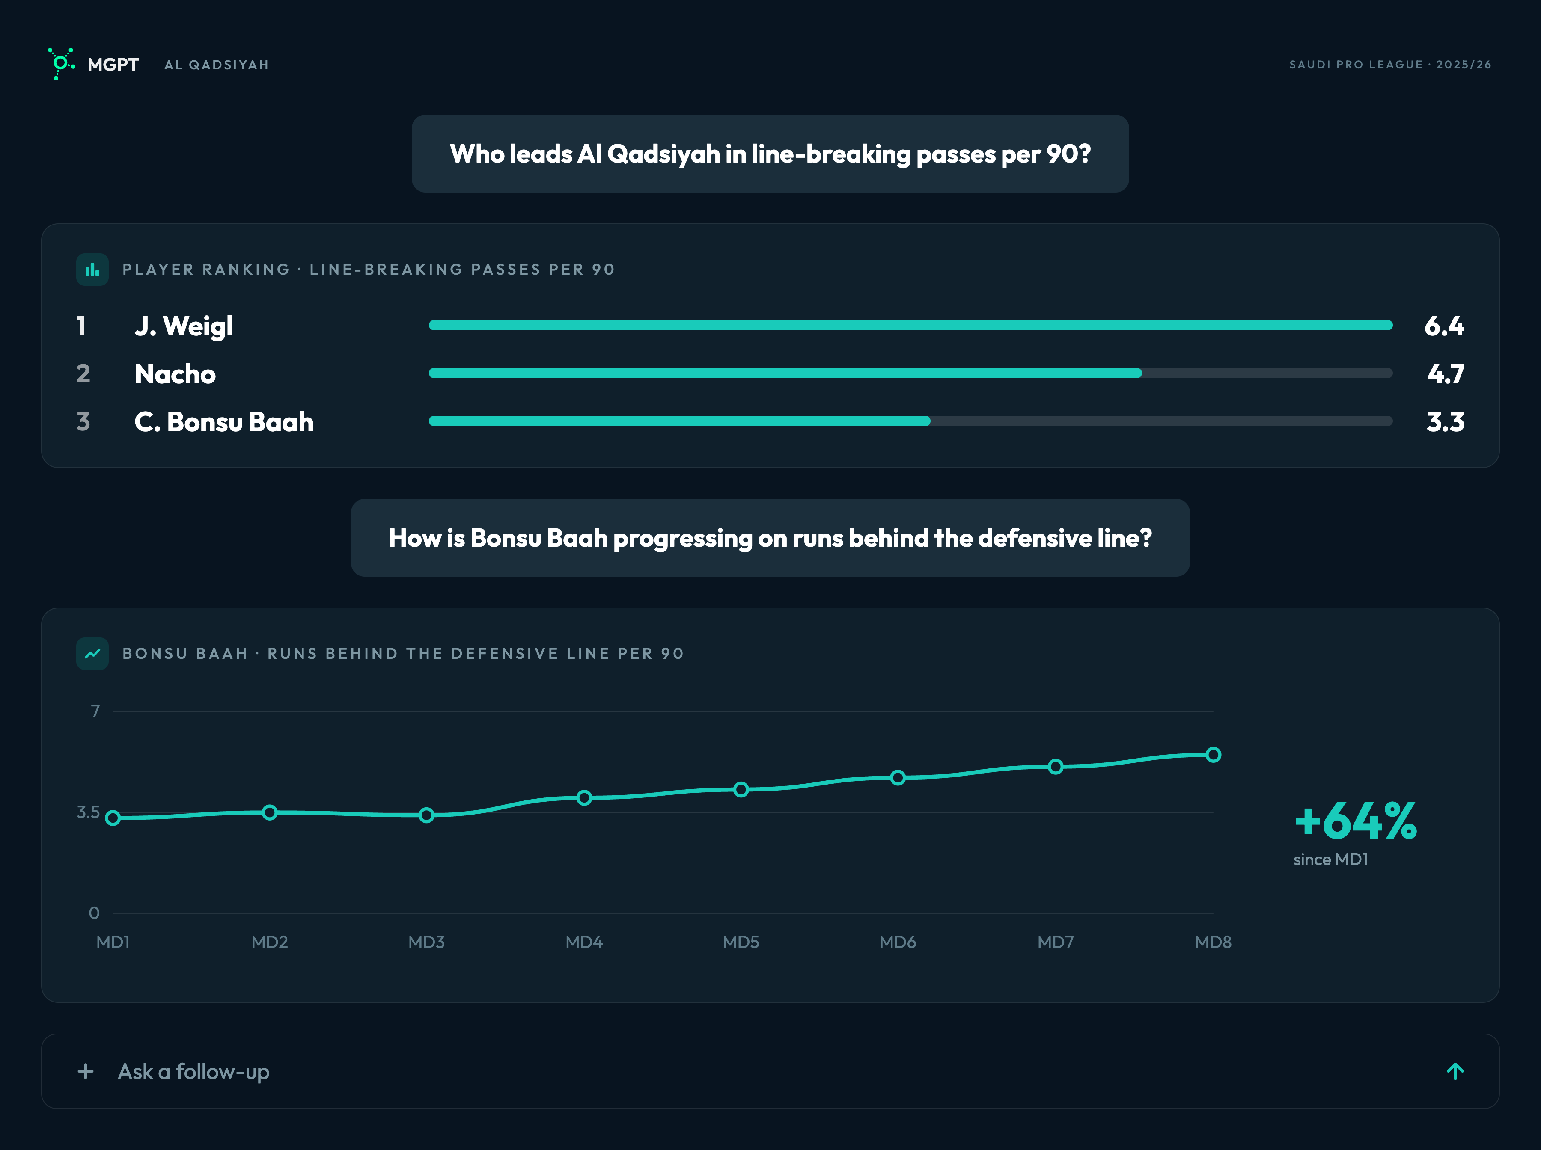Send follow-up with the arrow icon
This screenshot has height=1150, width=1541.
pos(1455,1071)
